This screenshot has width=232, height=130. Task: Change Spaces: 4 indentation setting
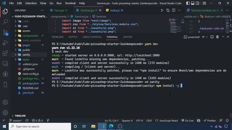coord(127,121)
